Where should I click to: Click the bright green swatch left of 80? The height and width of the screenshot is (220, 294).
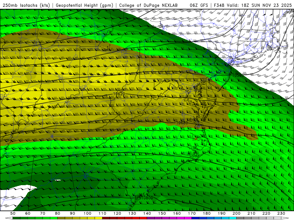click(54, 218)
